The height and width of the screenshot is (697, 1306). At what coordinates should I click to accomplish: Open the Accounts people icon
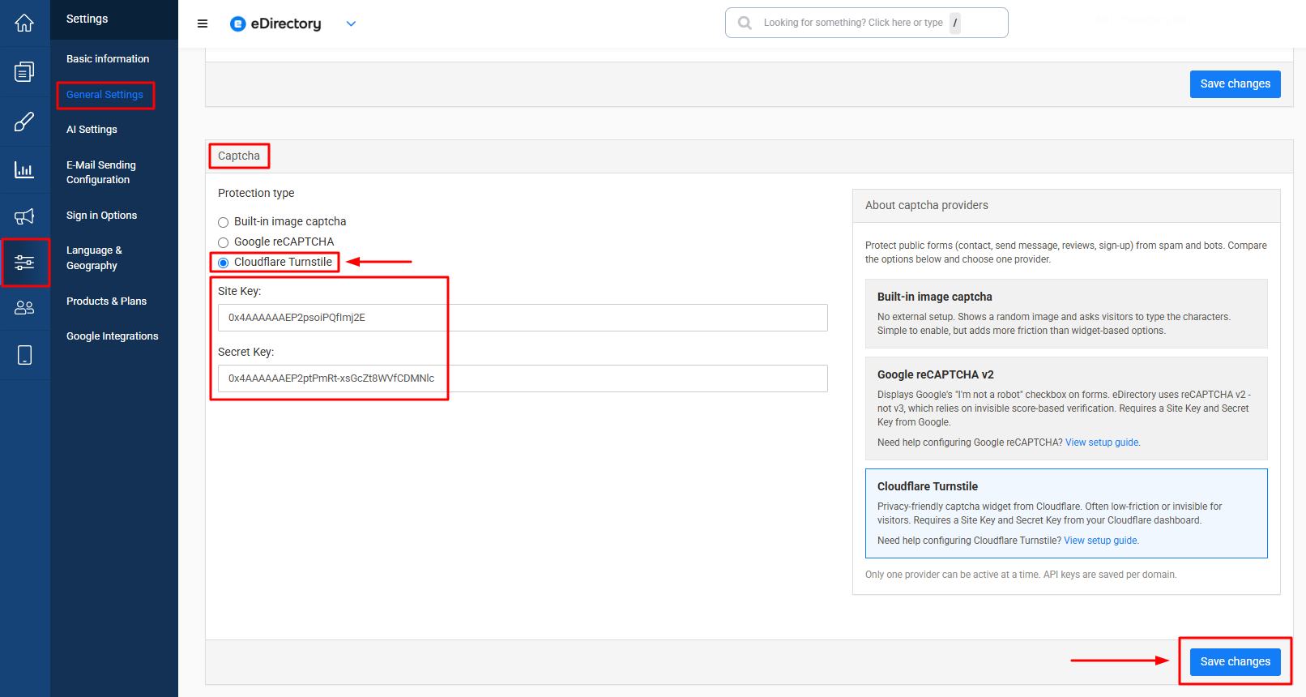point(24,308)
